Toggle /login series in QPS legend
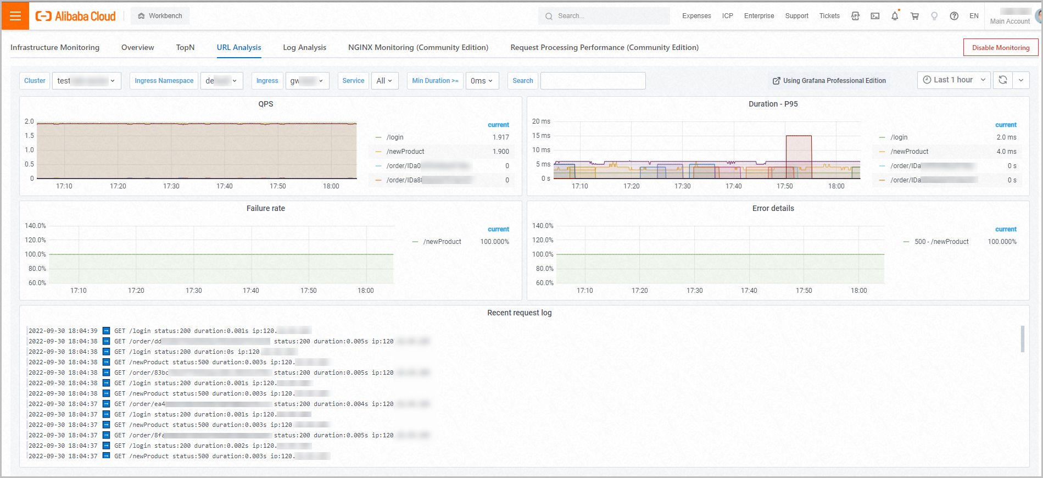The width and height of the screenshot is (1043, 478). (x=395, y=137)
